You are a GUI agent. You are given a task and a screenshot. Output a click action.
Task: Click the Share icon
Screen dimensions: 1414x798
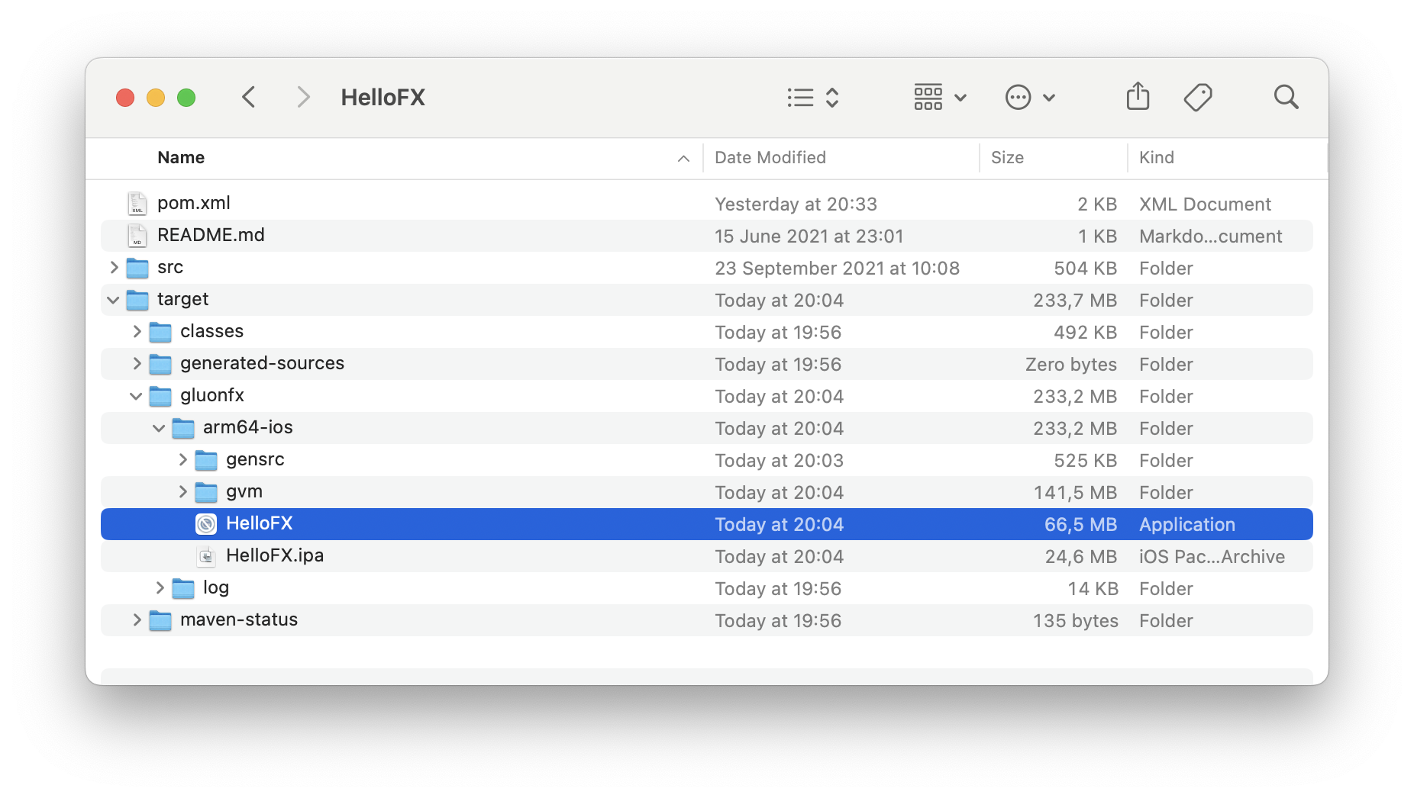tap(1138, 96)
